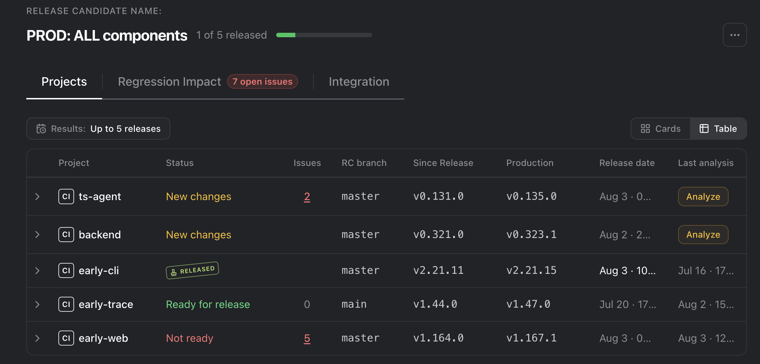
Task: Click Ready for release status
Action: pos(208,304)
